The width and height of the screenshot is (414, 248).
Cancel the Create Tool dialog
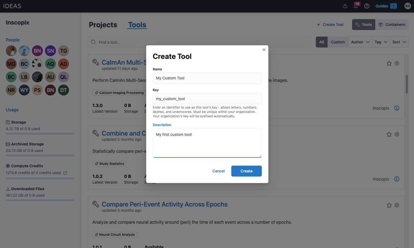[x=218, y=171]
